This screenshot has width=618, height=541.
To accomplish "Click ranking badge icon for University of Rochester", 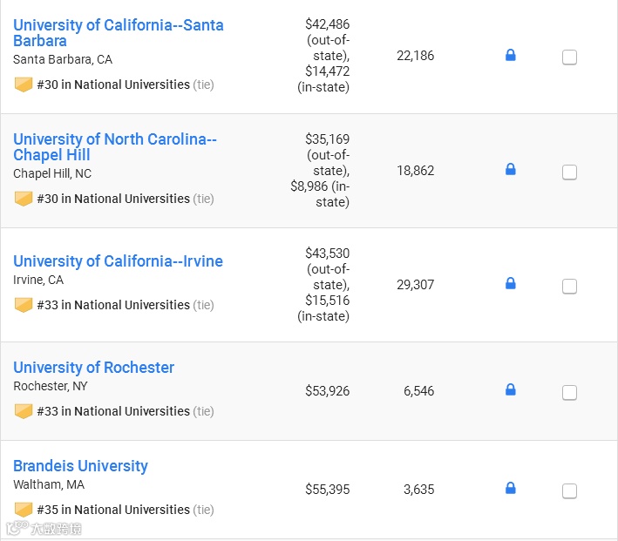I will pos(24,411).
